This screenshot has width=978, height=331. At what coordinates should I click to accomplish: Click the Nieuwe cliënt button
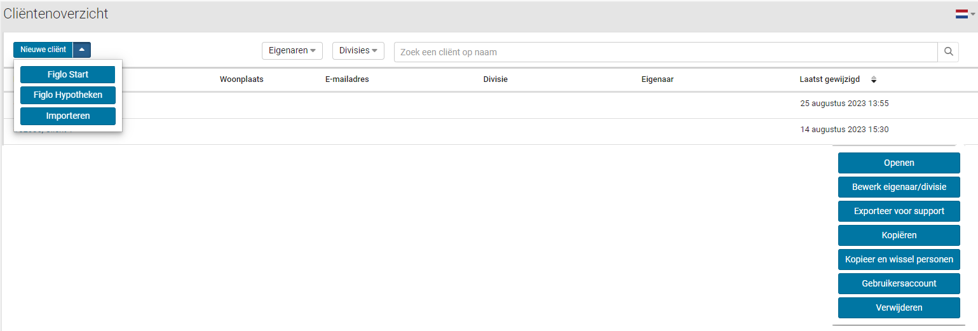43,50
